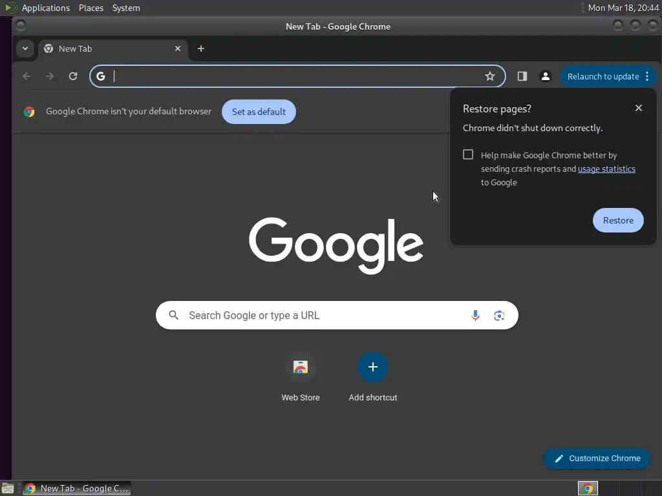Open the profile avatar icon
662x496 pixels.
pyautogui.click(x=546, y=76)
